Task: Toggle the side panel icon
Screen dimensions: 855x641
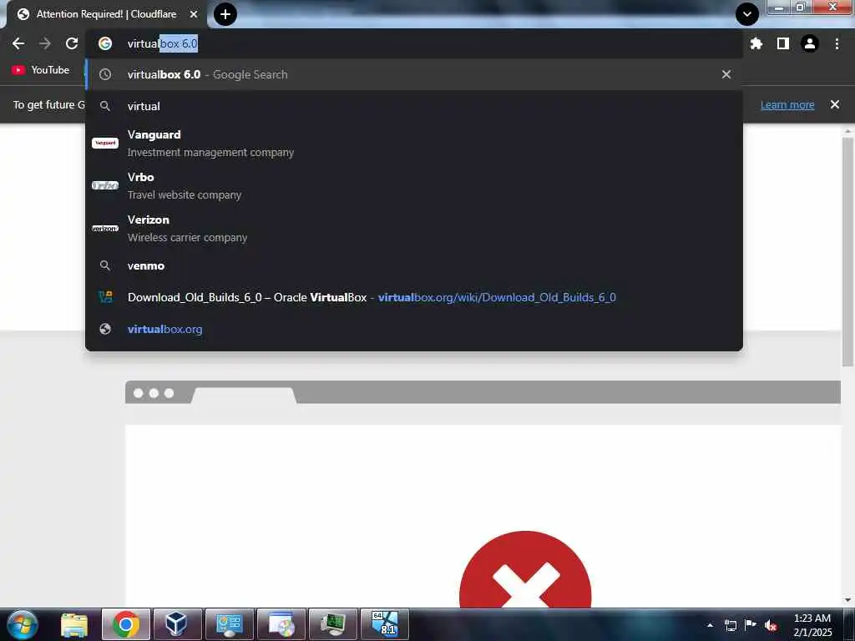Action: (783, 43)
